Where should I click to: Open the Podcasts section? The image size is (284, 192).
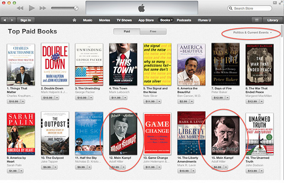pyautogui.click(x=184, y=20)
